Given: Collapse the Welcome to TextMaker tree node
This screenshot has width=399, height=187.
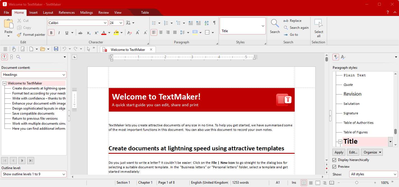Looking at the screenshot, I should [4, 83].
